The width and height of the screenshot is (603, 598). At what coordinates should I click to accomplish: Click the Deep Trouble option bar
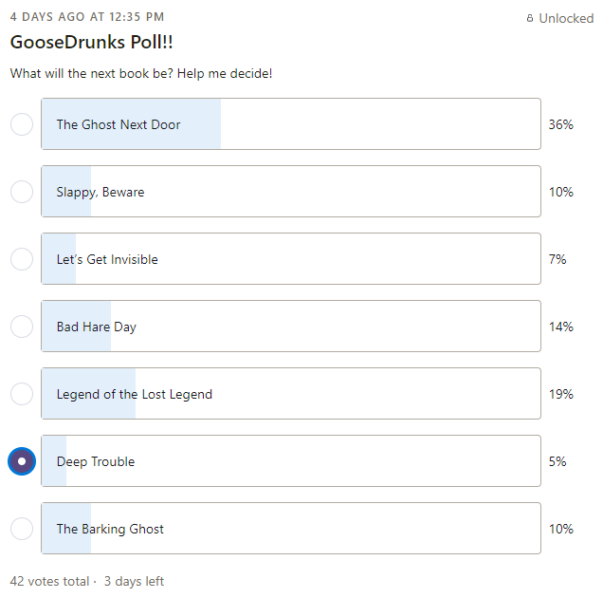click(x=291, y=461)
